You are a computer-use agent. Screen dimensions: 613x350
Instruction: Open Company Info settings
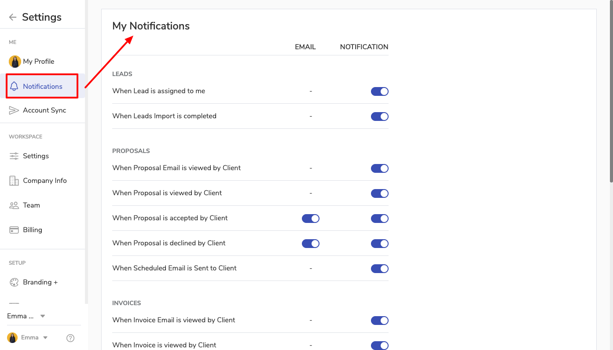click(x=44, y=181)
